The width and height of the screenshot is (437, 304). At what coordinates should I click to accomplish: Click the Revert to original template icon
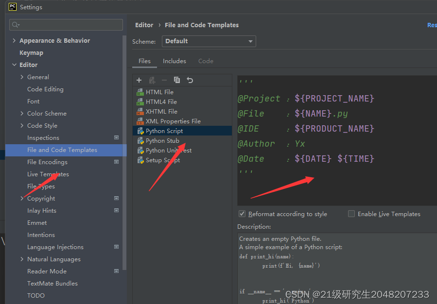[x=190, y=80]
